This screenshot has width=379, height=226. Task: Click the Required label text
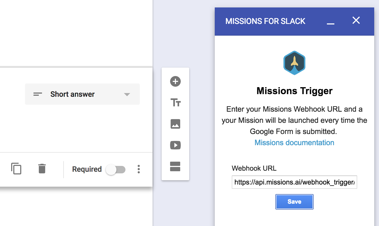point(87,169)
